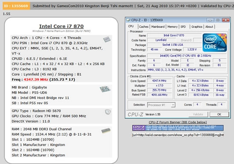Maximize the CPU-Z window
Image resolution: width=234 pixels, height=164 pixels.
218,20
